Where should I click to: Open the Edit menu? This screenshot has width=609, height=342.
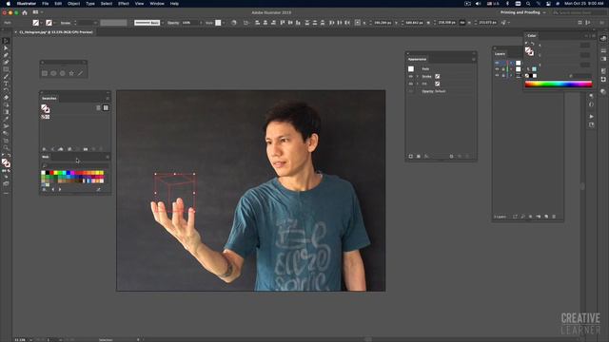pyautogui.click(x=58, y=4)
